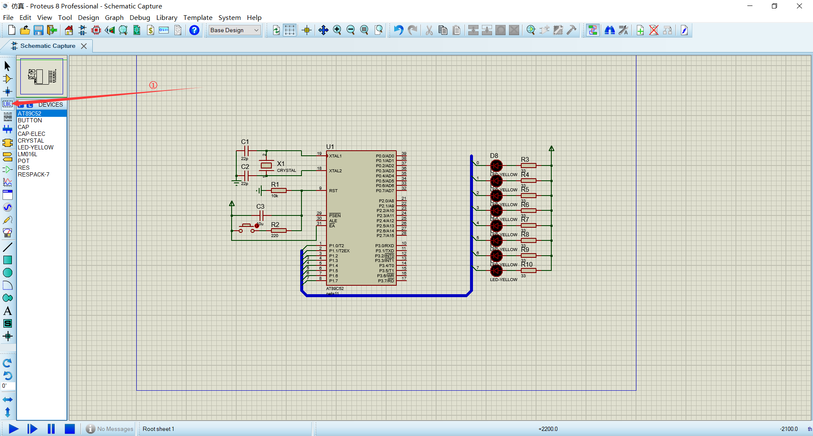Open the help question-mark icon
Viewport: 813px width, 436px height.
click(x=194, y=30)
